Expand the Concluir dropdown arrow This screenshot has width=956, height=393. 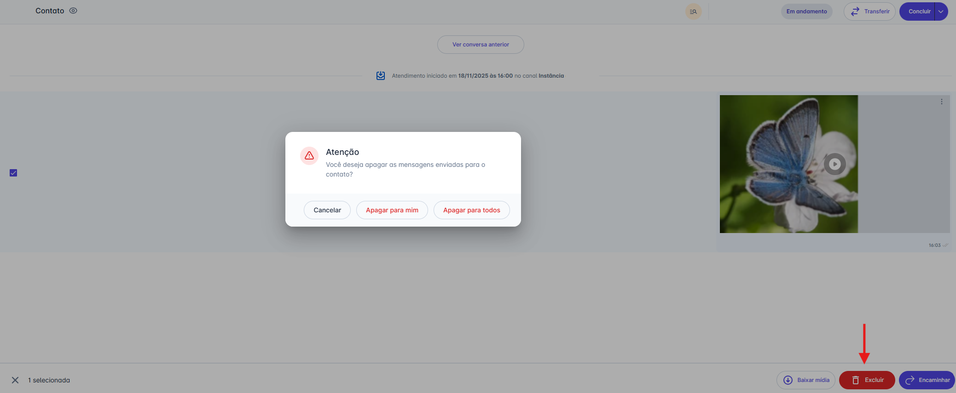click(x=941, y=11)
